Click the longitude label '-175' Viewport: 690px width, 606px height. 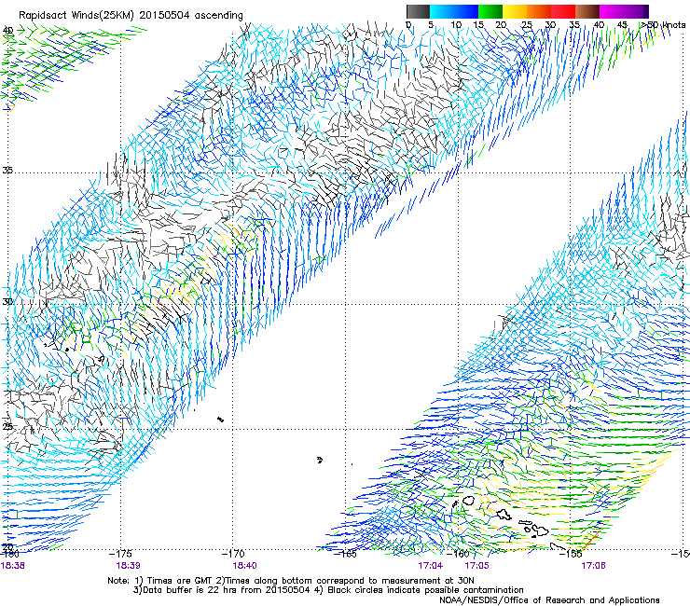120,554
